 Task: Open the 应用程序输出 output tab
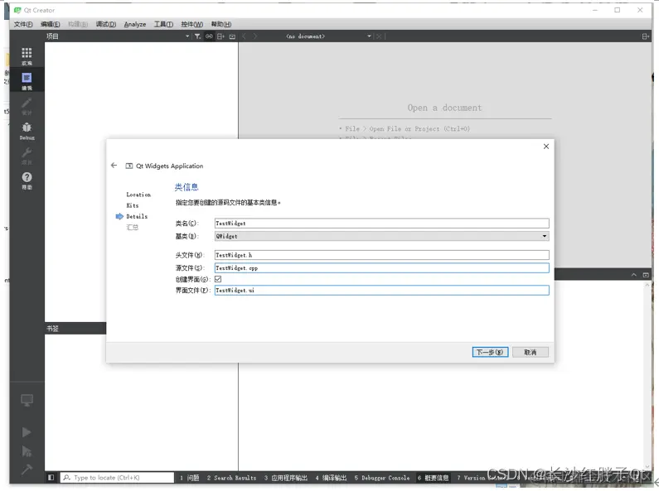[286, 478]
